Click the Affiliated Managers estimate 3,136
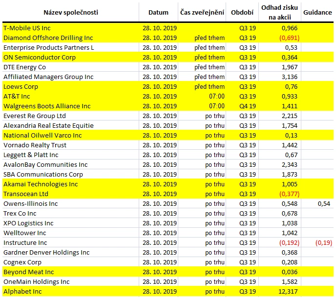This screenshot has height=300, width=336. point(290,77)
